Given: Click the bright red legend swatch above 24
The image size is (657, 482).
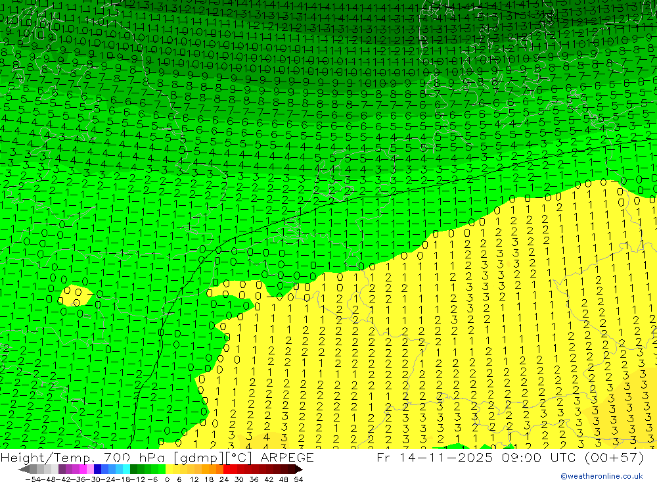Looking at the screenshot, I should 227,470.
